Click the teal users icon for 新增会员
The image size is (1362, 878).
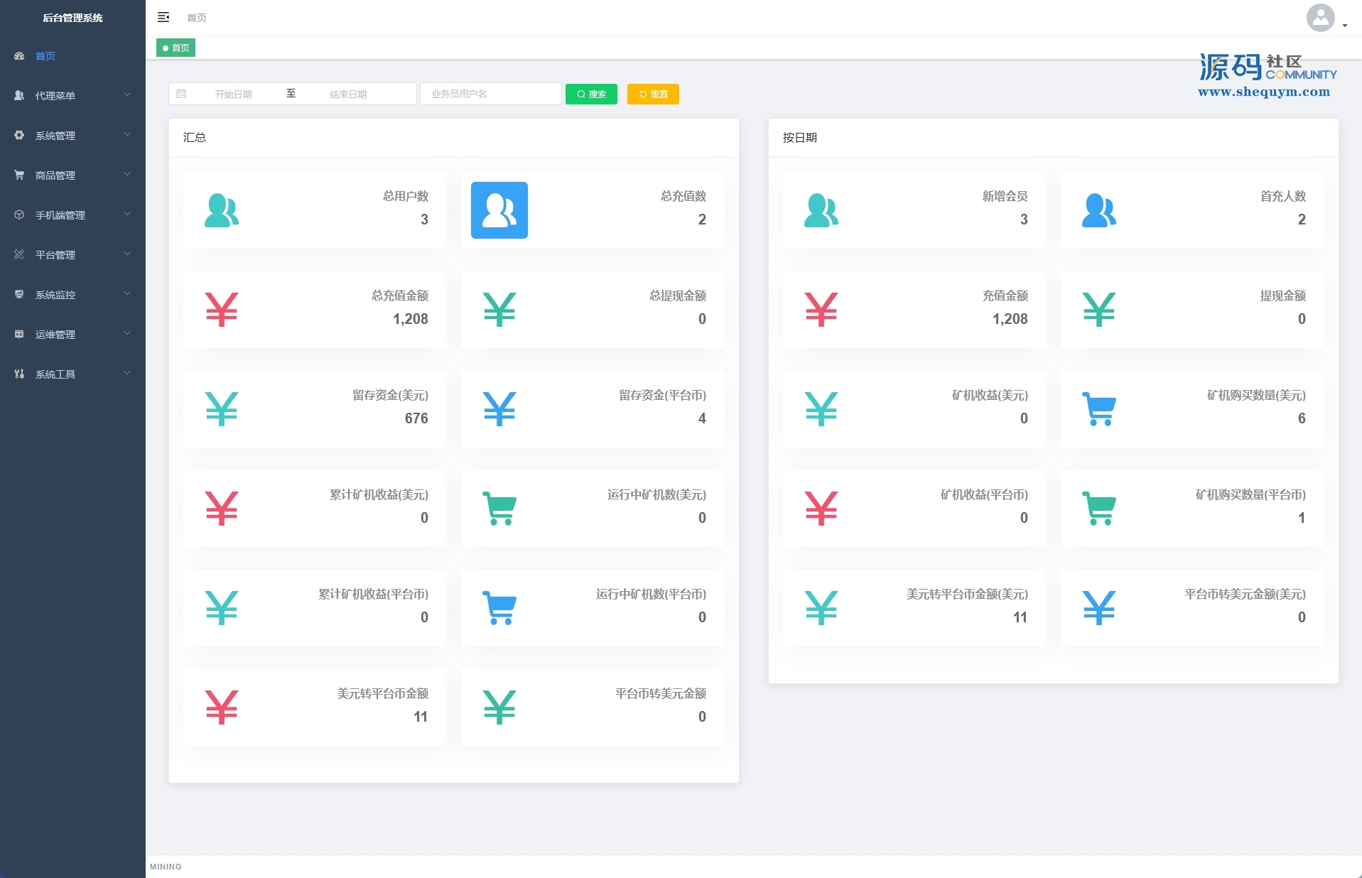click(x=821, y=210)
